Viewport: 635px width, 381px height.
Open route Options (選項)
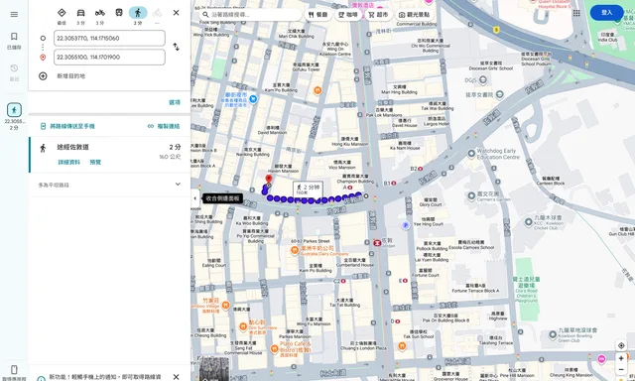(175, 102)
